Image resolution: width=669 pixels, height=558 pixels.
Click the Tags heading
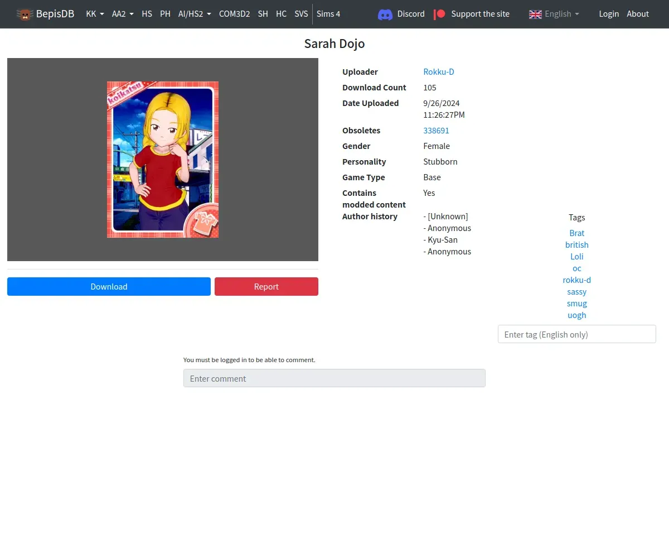tap(577, 218)
